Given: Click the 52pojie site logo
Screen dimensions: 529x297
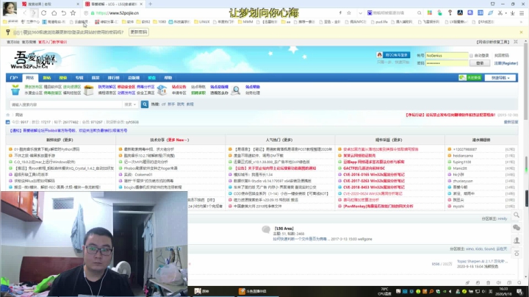Looking at the screenshot, I should (35, 60).
